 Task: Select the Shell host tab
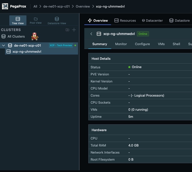tap(176, 44)
